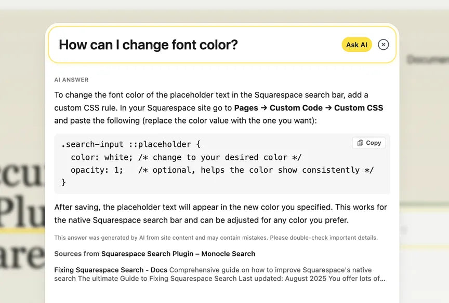Click the Ask AI button
This screenshot has height=303, width=449.
coord(356,45)
